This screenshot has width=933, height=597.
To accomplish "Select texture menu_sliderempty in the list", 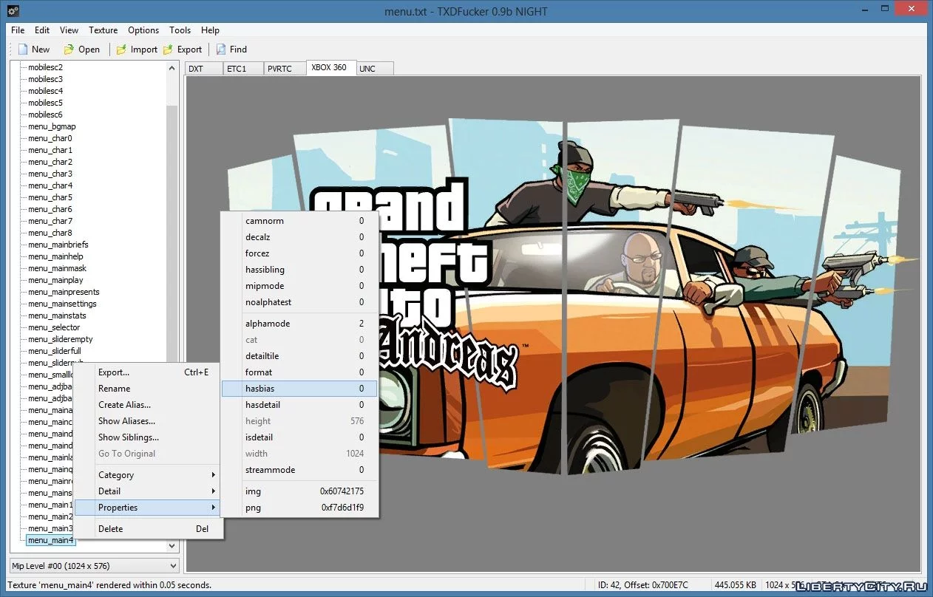I will pyautogui.click(x=60, y=339).
